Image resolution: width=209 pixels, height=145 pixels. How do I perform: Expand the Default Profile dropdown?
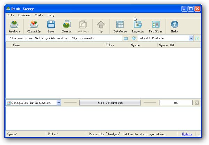[191, 38]
